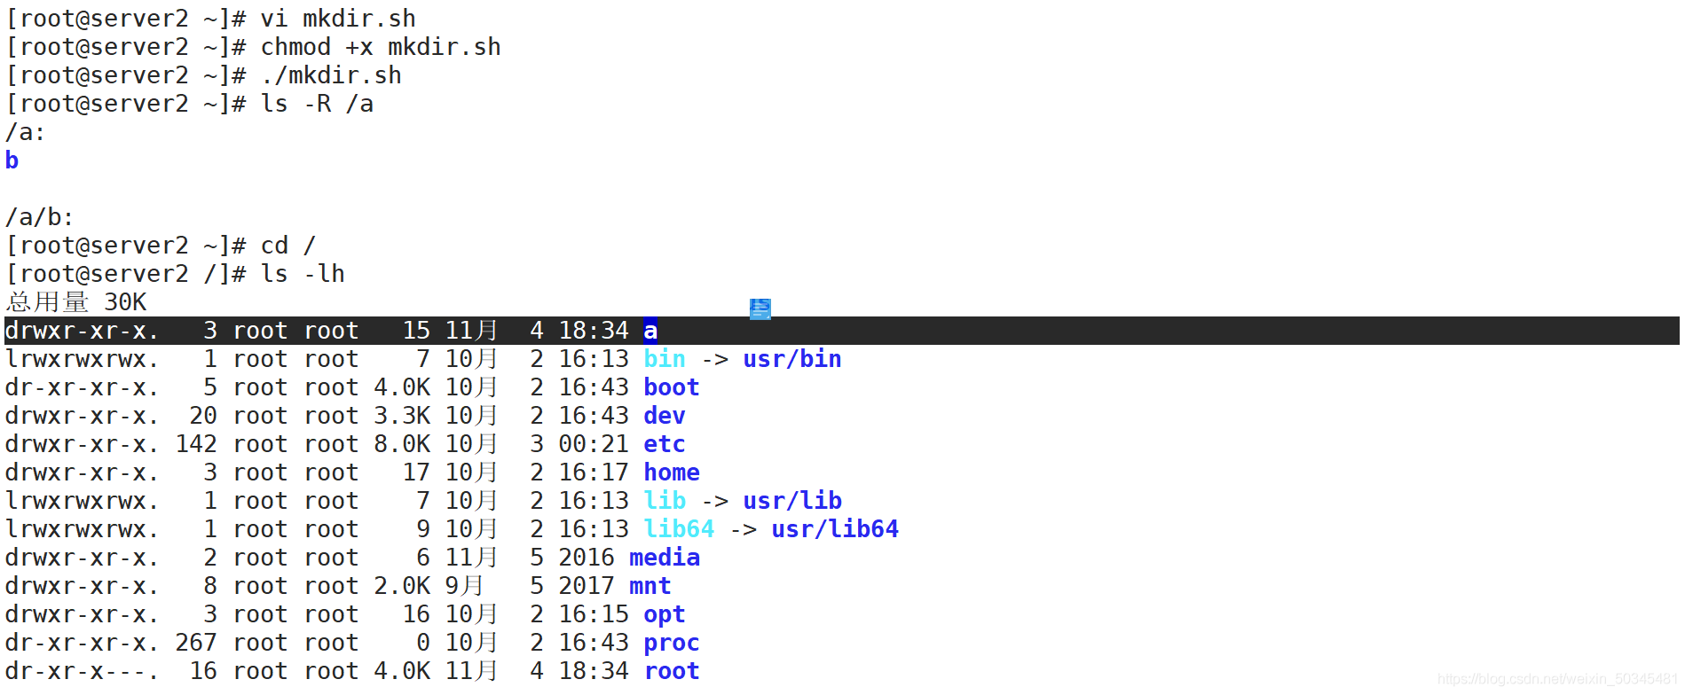1685x695 pixels.
Task: Click the 'home' directory name
Action: click(x=672, y=472)
